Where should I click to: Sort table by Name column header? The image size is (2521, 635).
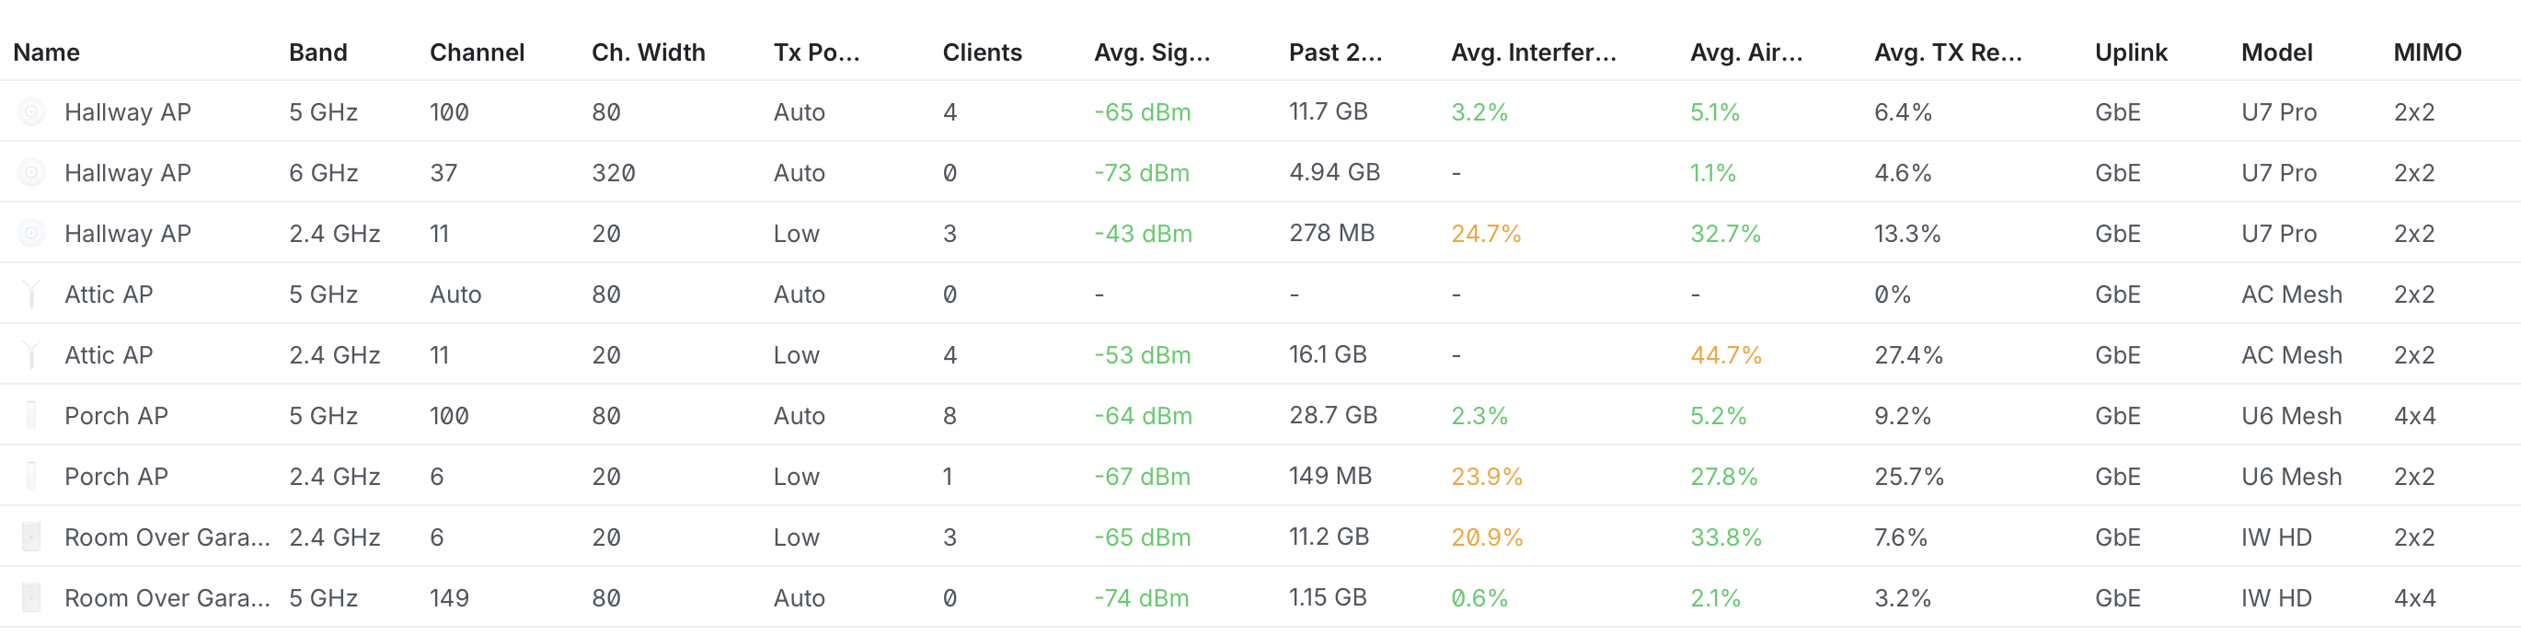coord(47,52)
